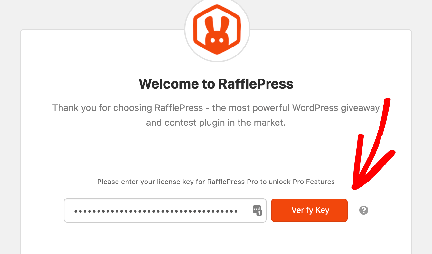Click the password manager icon in license field
Screen dimensions: 432x254
(x=258, y=210)
